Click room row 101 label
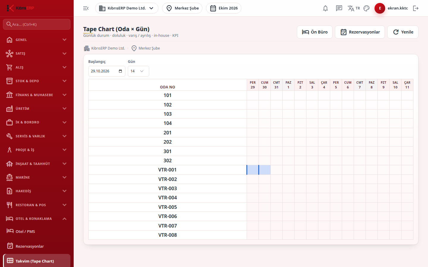This screenshot has width=428, height=267. (x=168, y=96)
